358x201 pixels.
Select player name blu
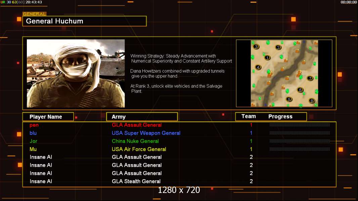[33, 133]
